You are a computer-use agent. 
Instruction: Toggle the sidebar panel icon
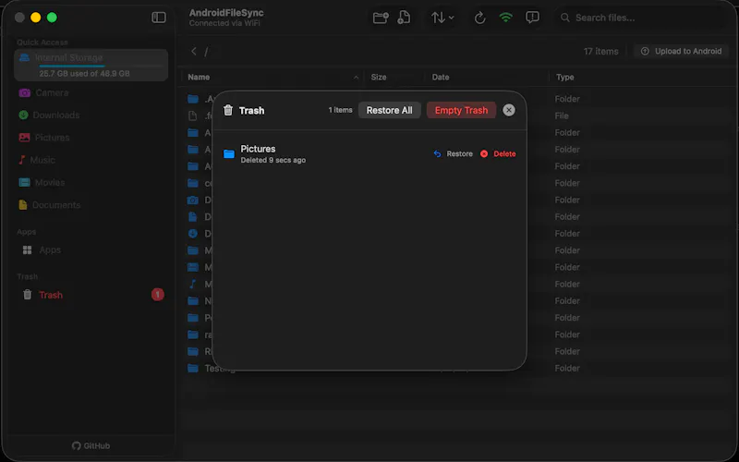[x=159, y=18]
